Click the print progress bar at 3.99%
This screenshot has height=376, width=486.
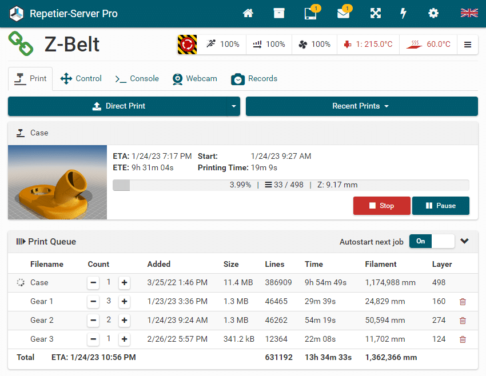pyautogui.click(x=290, y=185)
